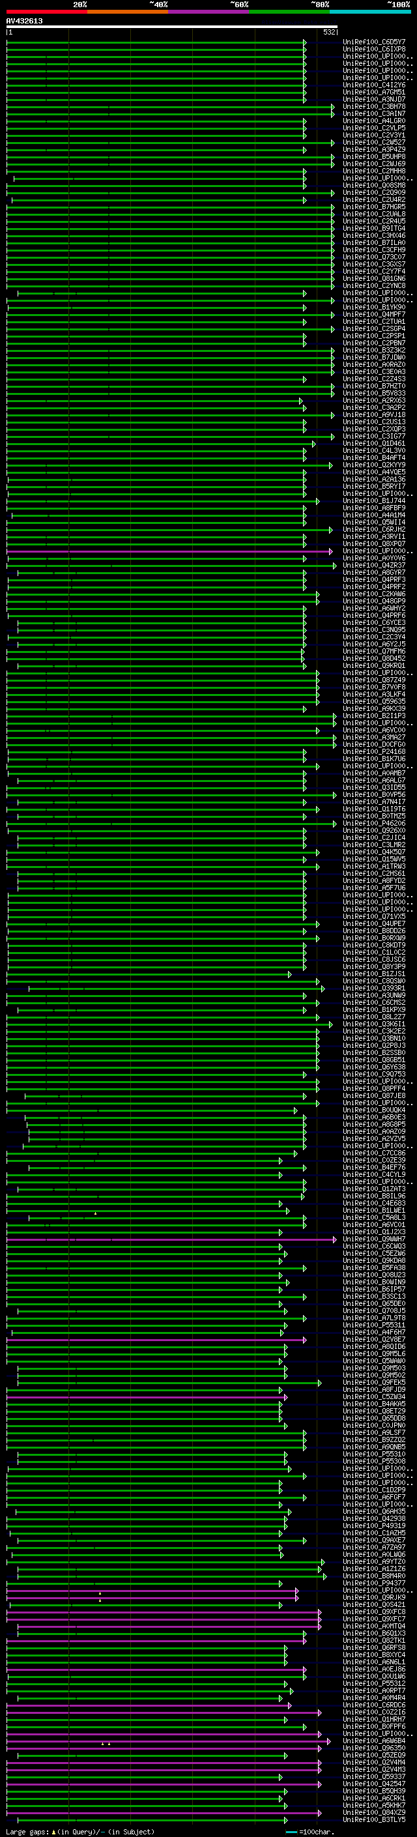Select hit label UniRef100_C7CC86

click(374, 1153)
